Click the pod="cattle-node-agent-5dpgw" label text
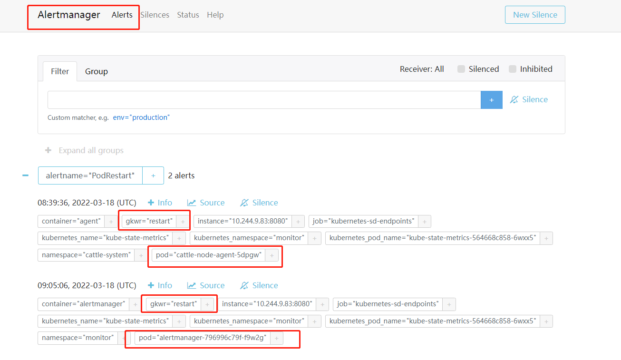The height and width of the screenshot is (360, 621). coord(209,255)
